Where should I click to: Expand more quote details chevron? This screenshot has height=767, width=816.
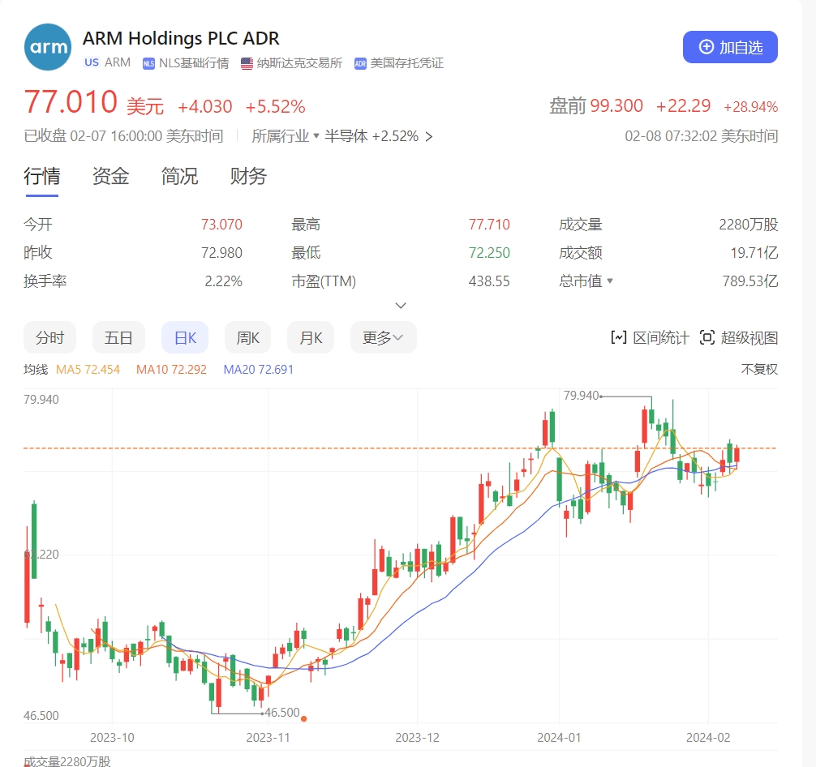(401, 306)
